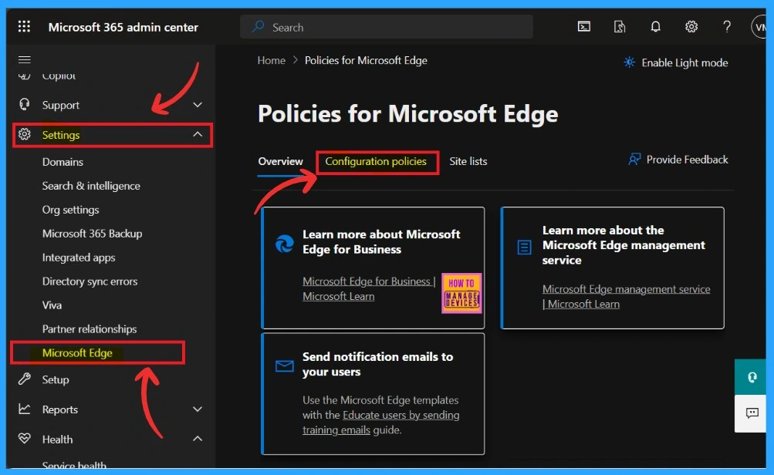774x475 pixels.
Task: Open Service health under Health
Action: point(74,465)
